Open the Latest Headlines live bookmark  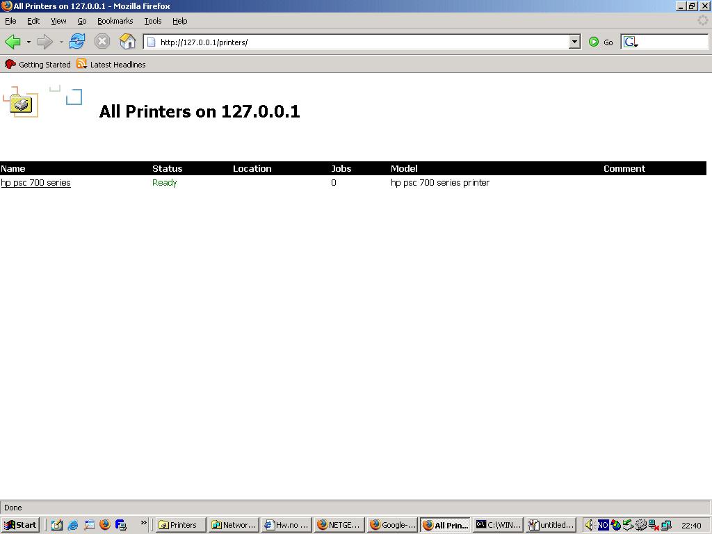click(x=111, y=65)
